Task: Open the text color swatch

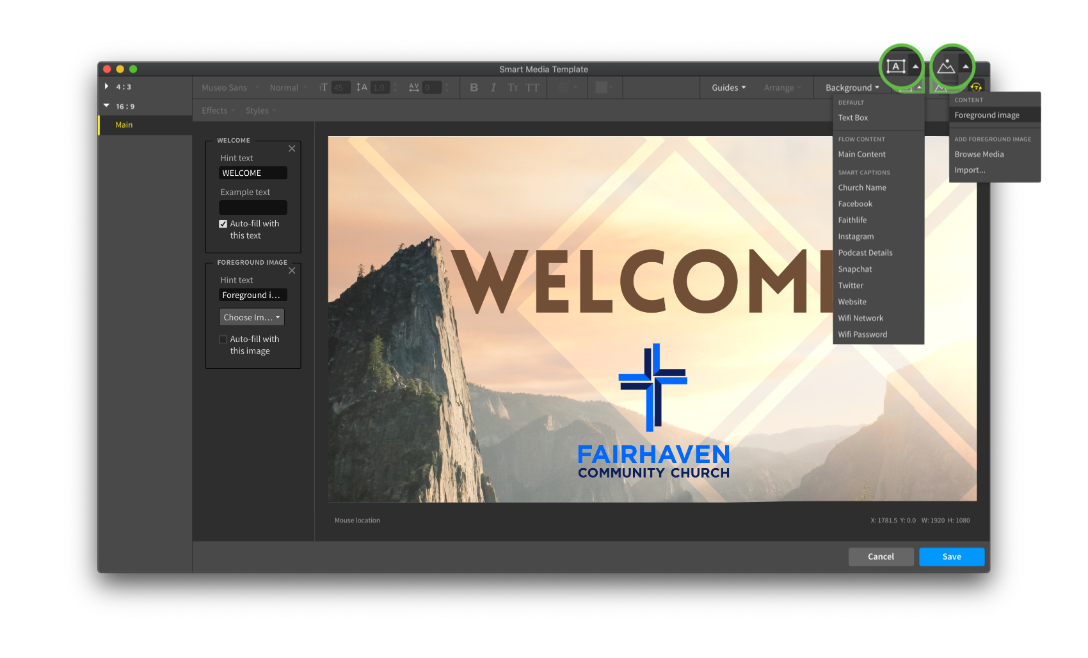Action: click(602, 88)
